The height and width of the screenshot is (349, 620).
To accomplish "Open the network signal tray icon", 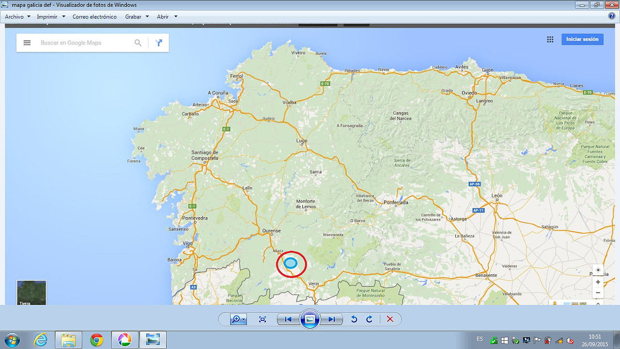I will [559, 340].
